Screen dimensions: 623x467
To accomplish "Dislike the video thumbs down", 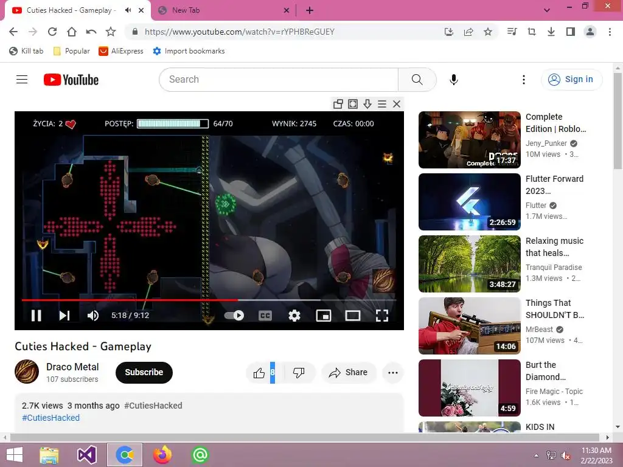I will click(299, 373).
